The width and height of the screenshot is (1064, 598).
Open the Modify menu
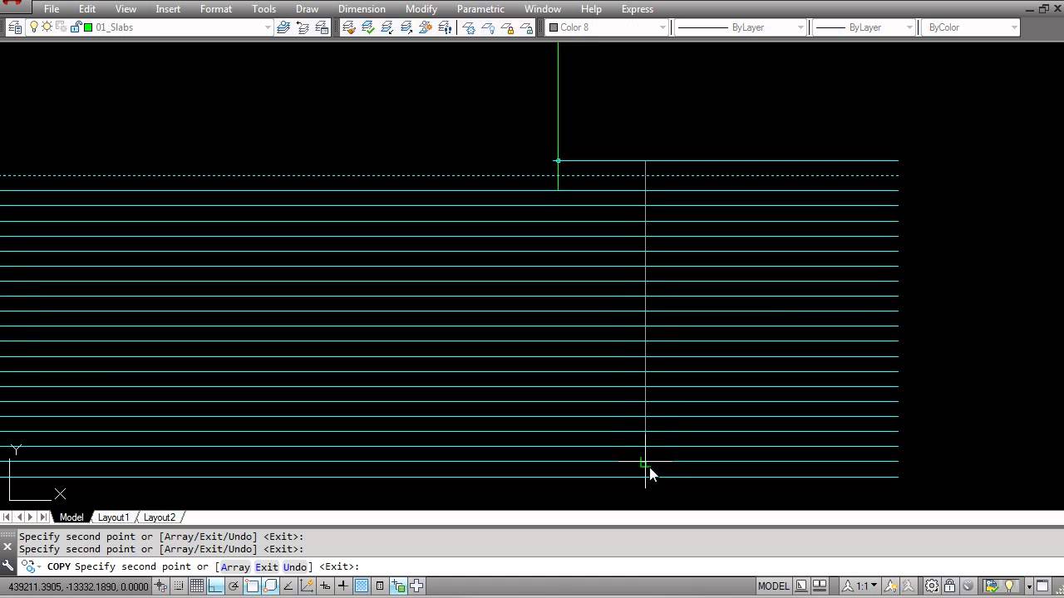421,9
